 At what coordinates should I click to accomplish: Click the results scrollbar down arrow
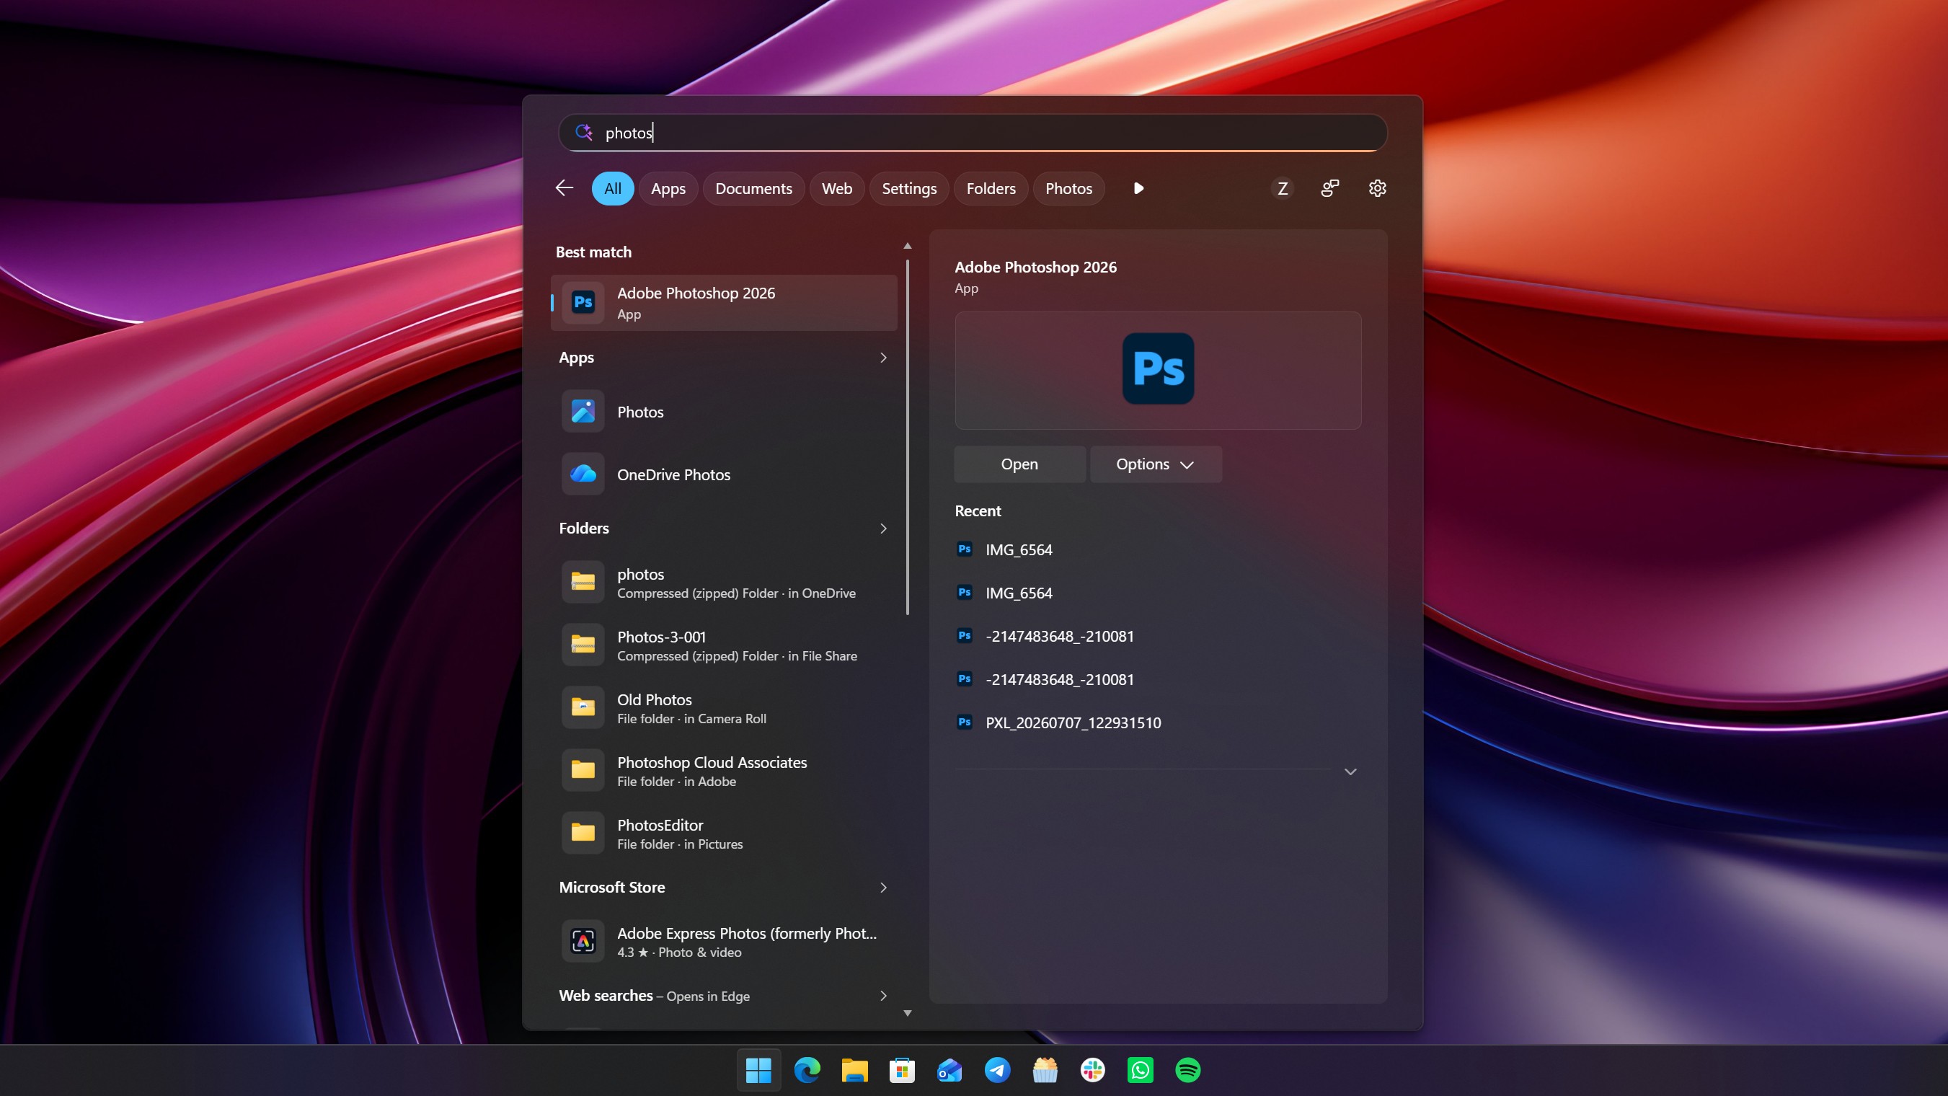tap(908, 1013)
